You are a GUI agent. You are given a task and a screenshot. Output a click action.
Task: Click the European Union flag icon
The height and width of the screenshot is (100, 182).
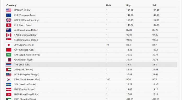pos(9,15)
